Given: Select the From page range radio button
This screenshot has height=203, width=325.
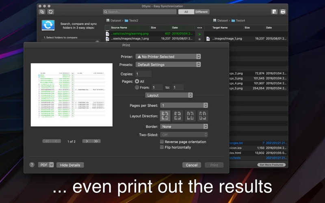Looking at the screenshot, I should click(x=137, y=87).
